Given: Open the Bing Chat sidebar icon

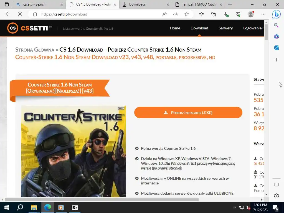Looking at the screenshot, I should pyautogui.click(x=276, y=14).
